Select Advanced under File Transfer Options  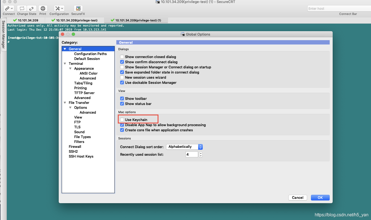point(88,112)
